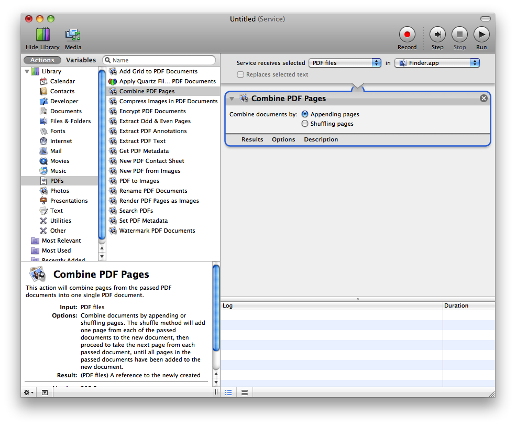This screenshot has width=516, height=426.
Task: Open the PDF files input type dropdown
Action: click(x=345, y=63)
